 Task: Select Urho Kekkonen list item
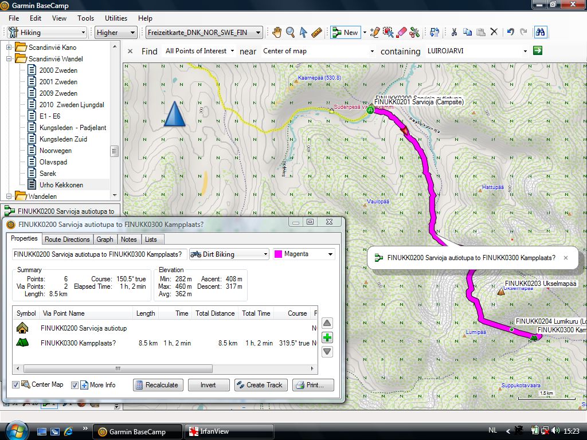tap(61, 185)
